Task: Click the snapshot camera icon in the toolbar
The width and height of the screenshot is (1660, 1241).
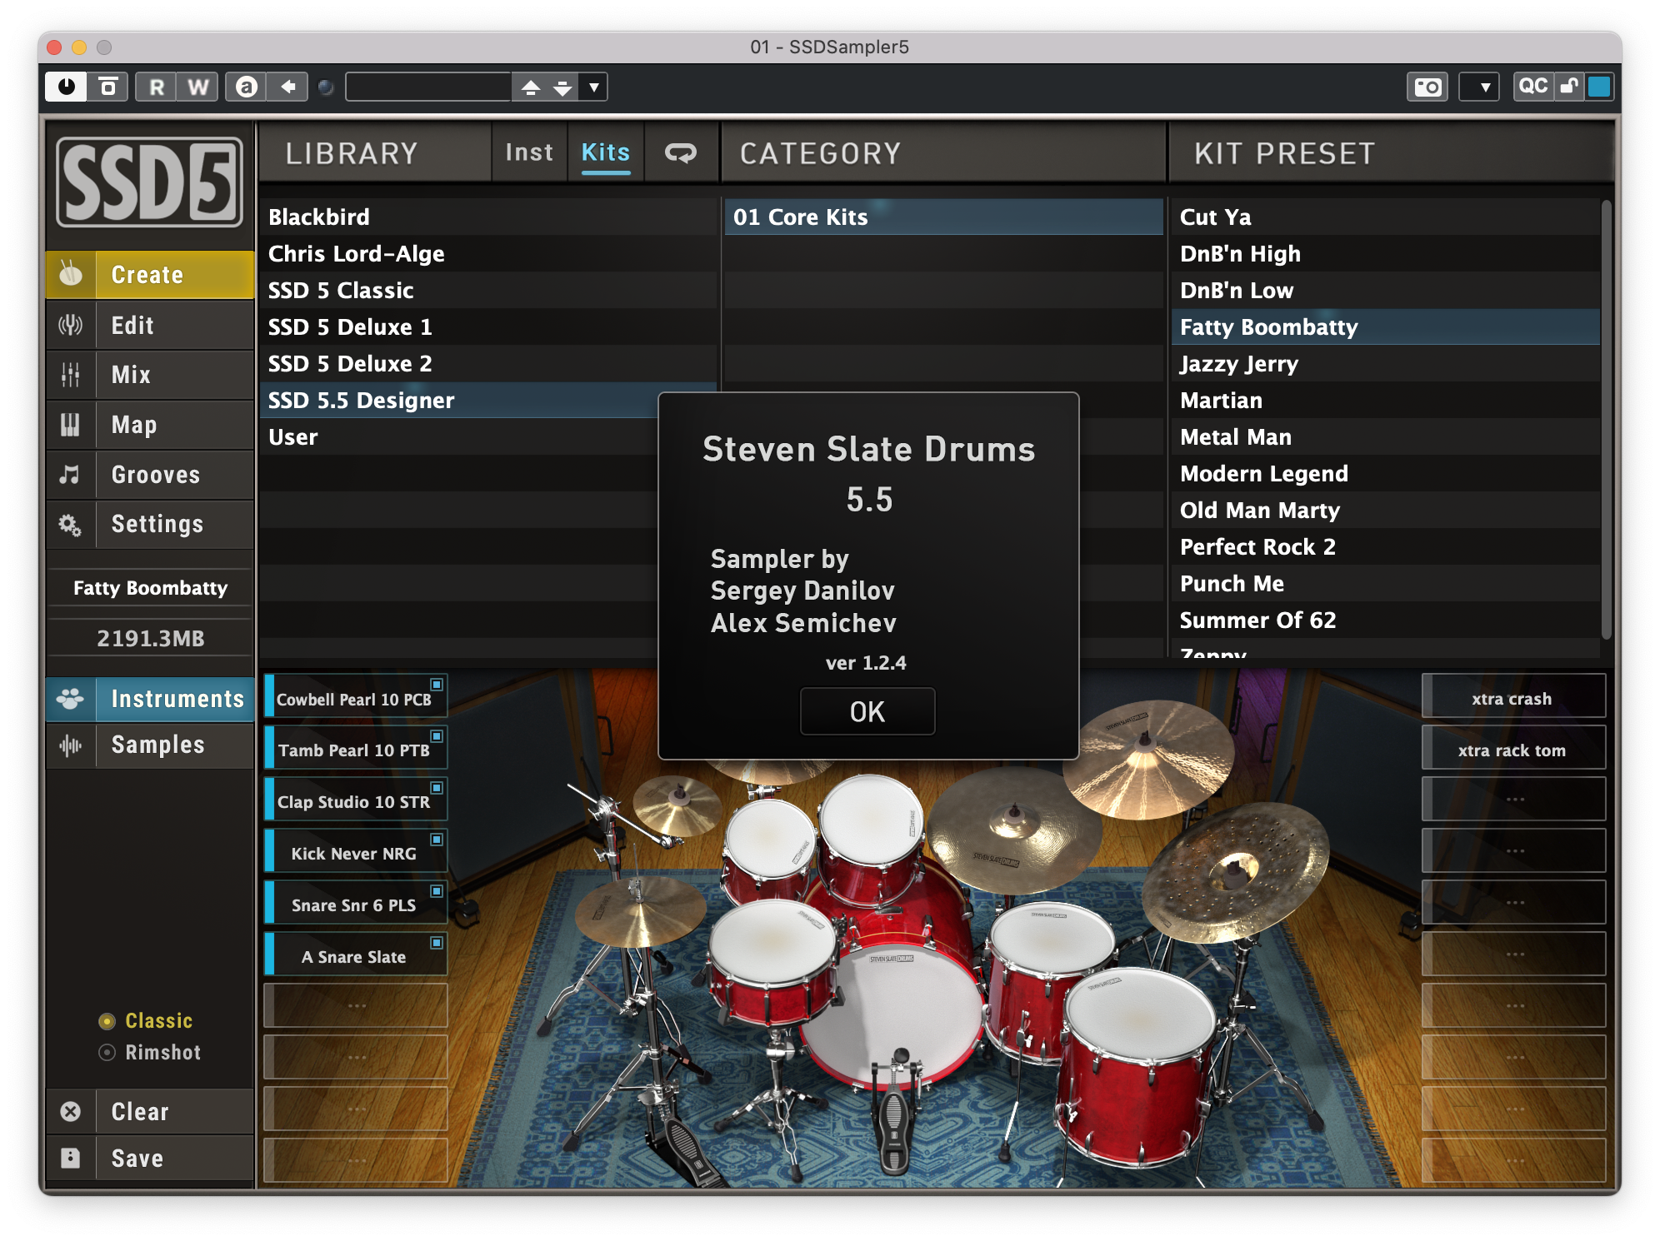Action: [x=1427, y=86]
